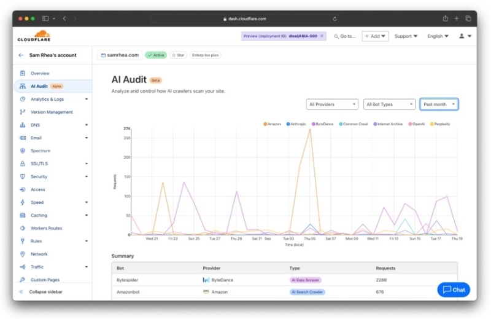Toggle Common Crawl series in legend

tap(354, 124)
